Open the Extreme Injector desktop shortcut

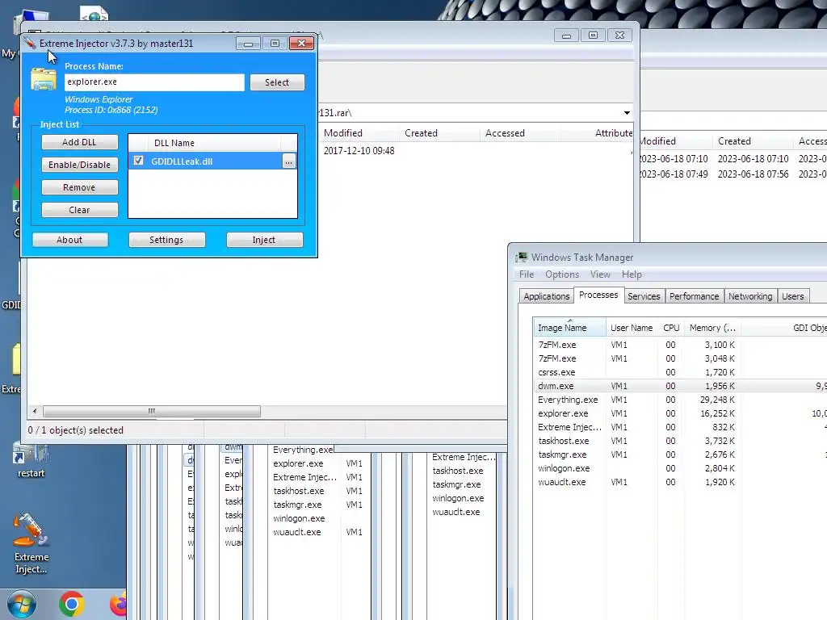pos(31,542)
